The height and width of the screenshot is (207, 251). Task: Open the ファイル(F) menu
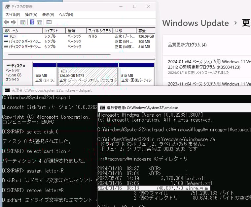point(13,15)
